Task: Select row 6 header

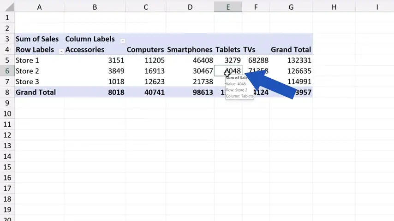Action: [x=7, y=71]
